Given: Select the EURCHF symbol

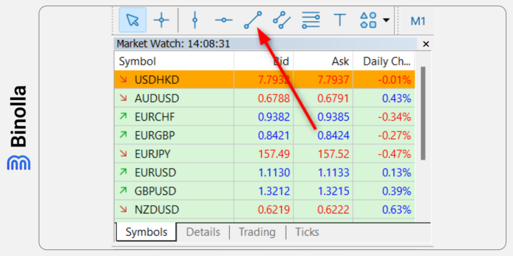Looking at the screenshot, I should 155,117.
